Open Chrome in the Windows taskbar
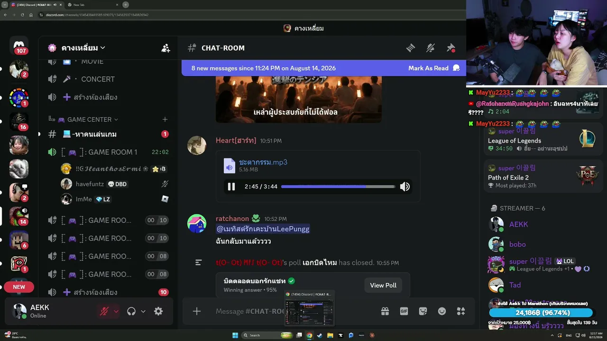607x341 pixels. pos(309,335)
